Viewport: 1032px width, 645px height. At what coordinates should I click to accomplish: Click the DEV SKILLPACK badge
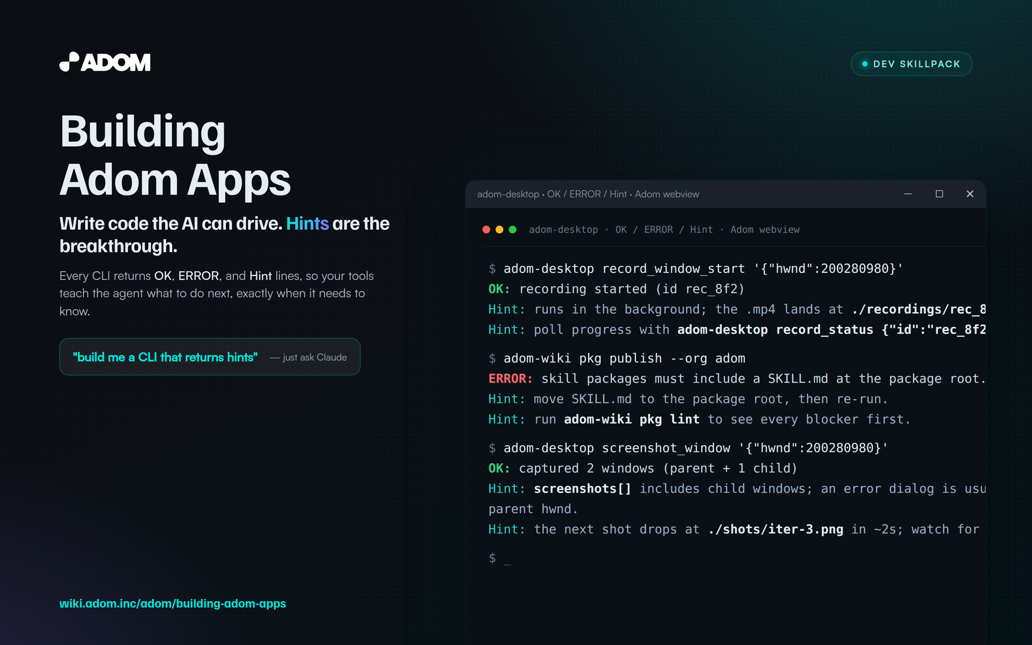(911, 64)
